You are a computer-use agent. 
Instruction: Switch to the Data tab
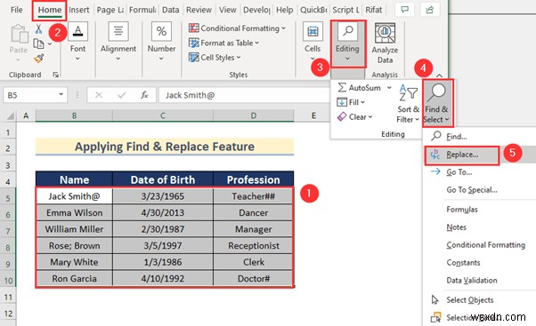tap(171, 10)
